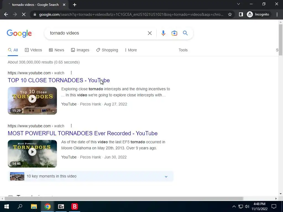Bookmark this page with the star icon
The height and width of the screenshot is (212, 283).
(x=230, y=14)
